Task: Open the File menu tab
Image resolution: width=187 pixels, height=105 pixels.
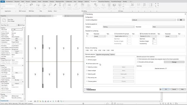Action: point(3,1)
